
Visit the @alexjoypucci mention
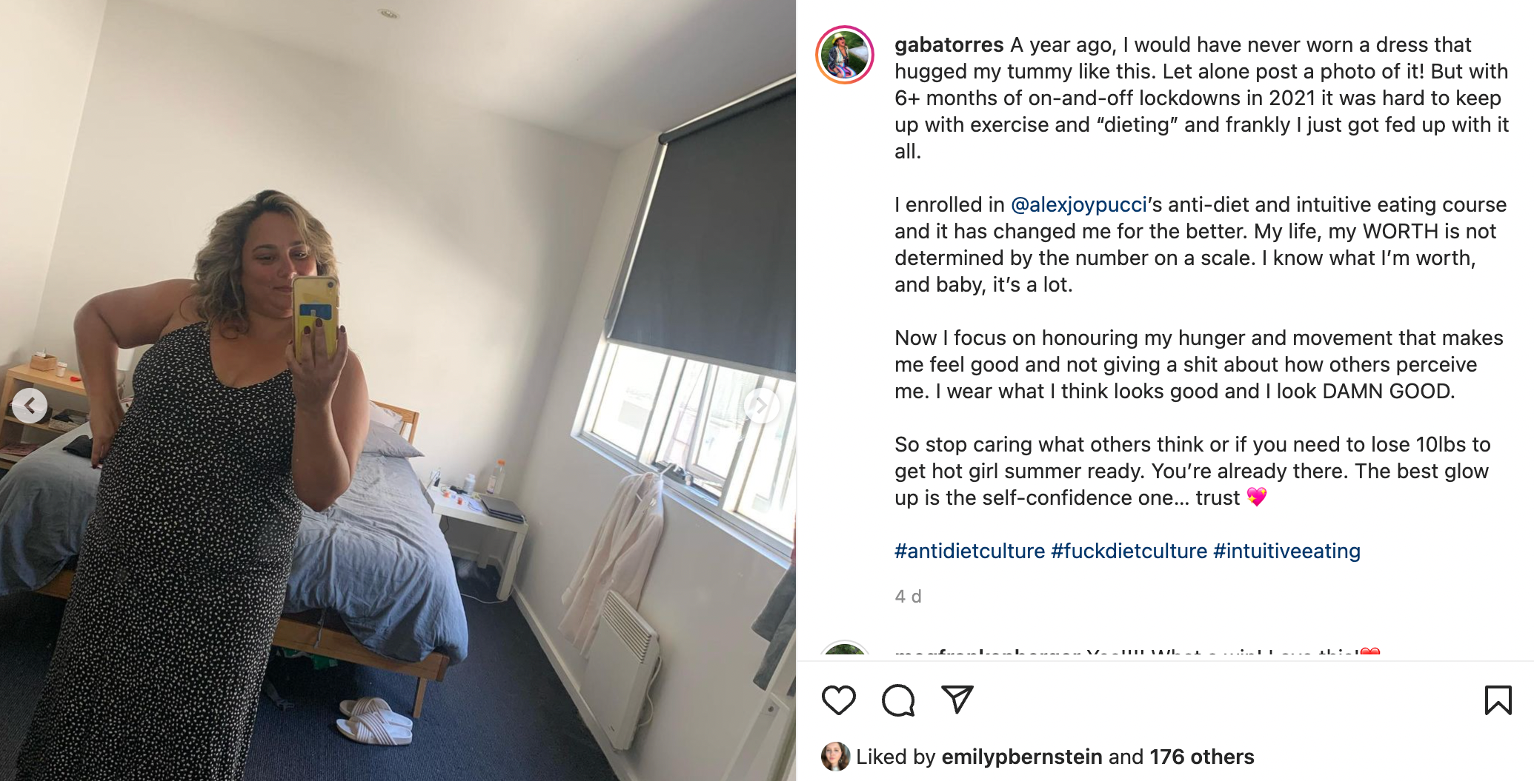coord(1079,204)
